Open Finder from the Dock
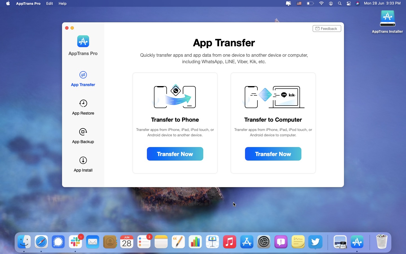 pos(24,242)
